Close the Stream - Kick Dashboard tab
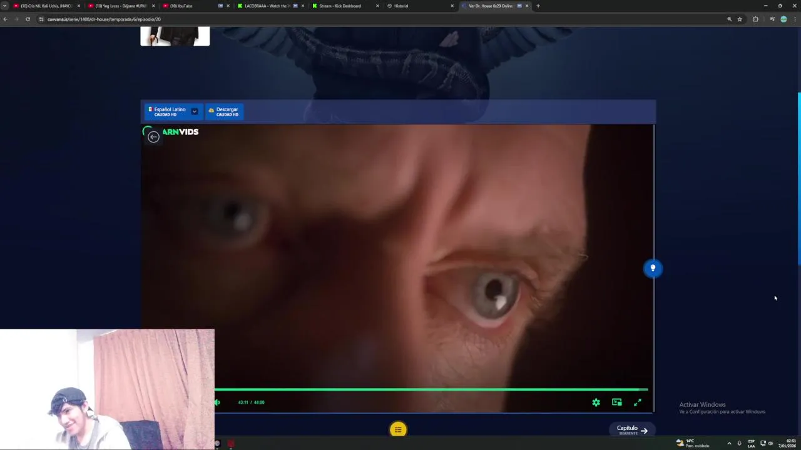Viewport: 801px width, 450px height. (x=377, y=6)
